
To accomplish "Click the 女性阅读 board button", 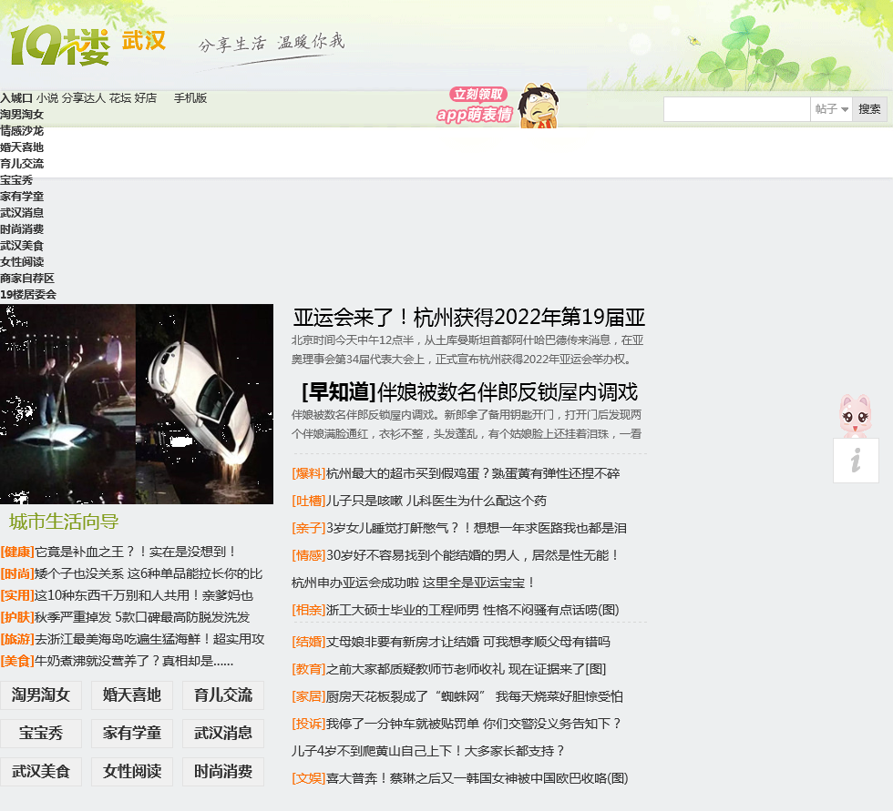I will pyautogui.click(x=132, y=772).
